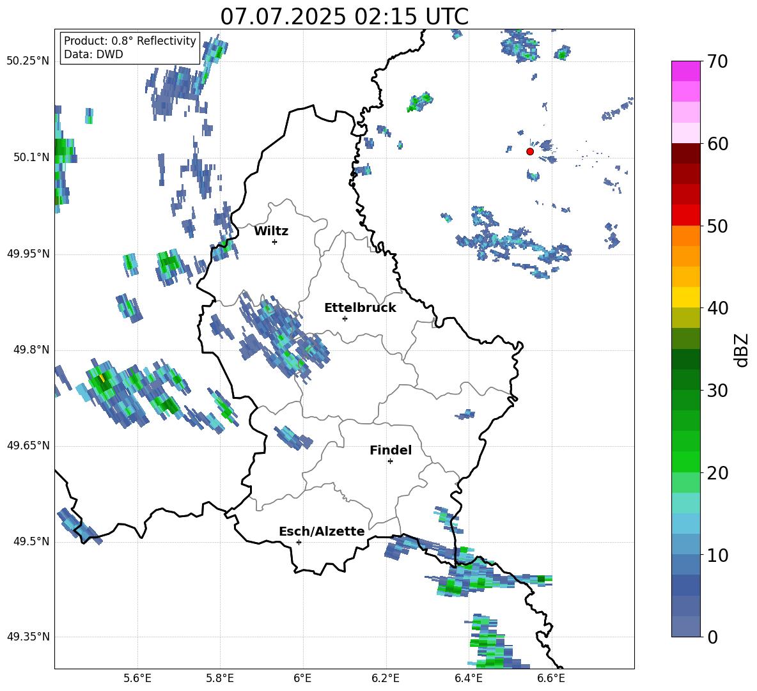
Task: Click the 50.1°N latitude label
Action: point(31,157)
